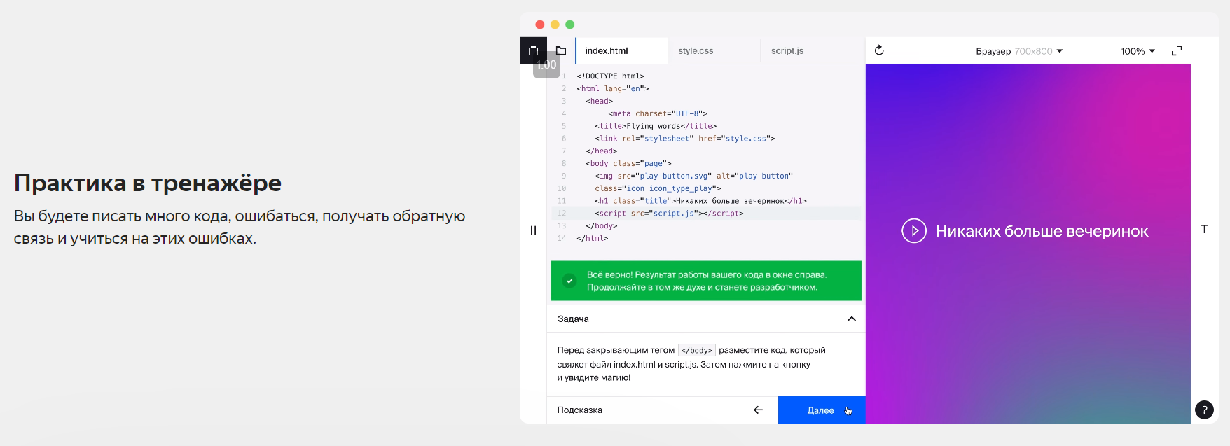Click line number 14 in the gutter
The height and width of the screenshot is (446, 1230).
click(x=562, y=239)
